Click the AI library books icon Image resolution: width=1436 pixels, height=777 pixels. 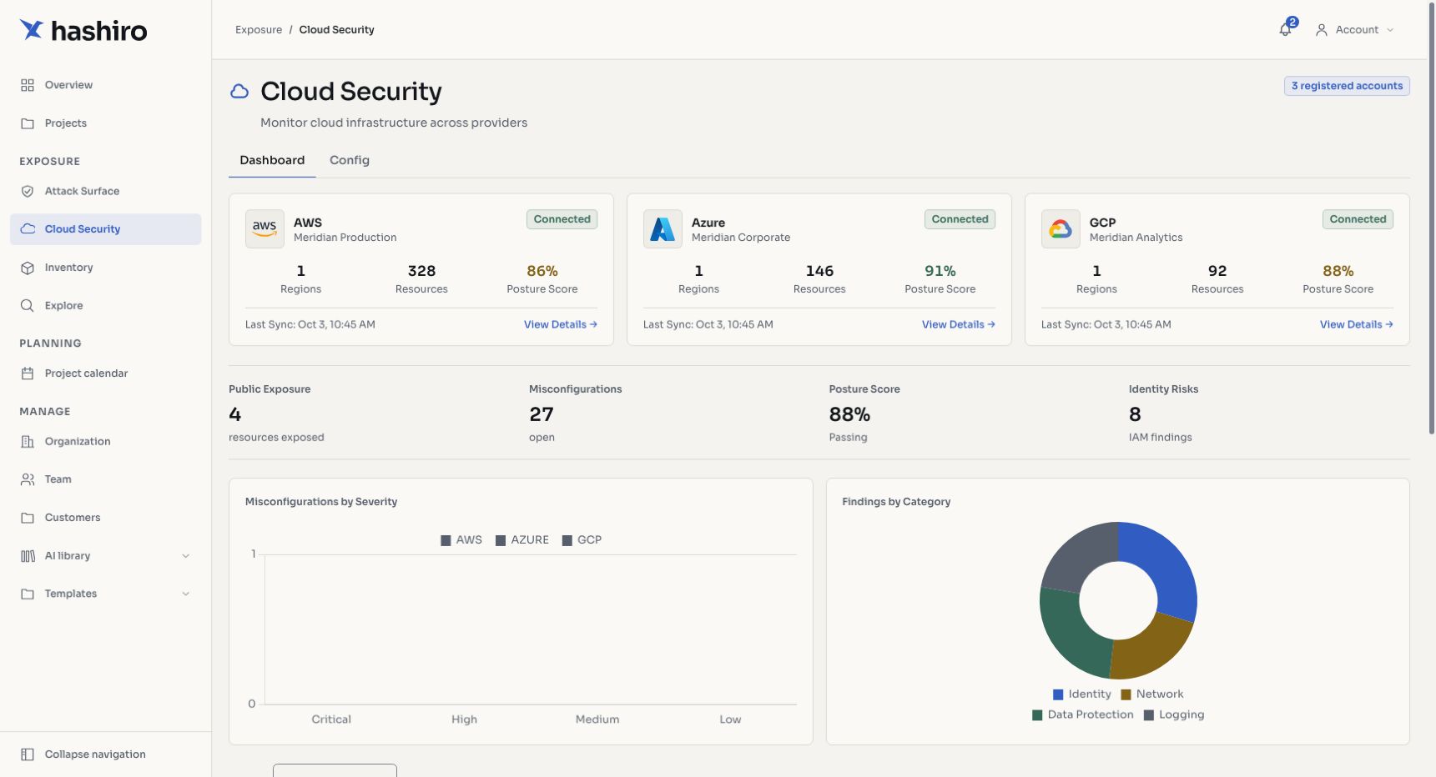[28, 556]
